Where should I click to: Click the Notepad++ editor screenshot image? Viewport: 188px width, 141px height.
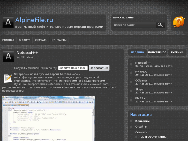(x=49, y=118)
